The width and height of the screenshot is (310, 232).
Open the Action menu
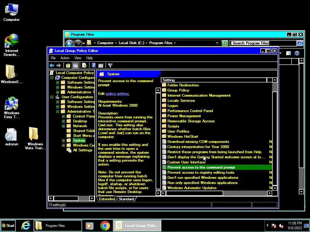coord(65,58)
